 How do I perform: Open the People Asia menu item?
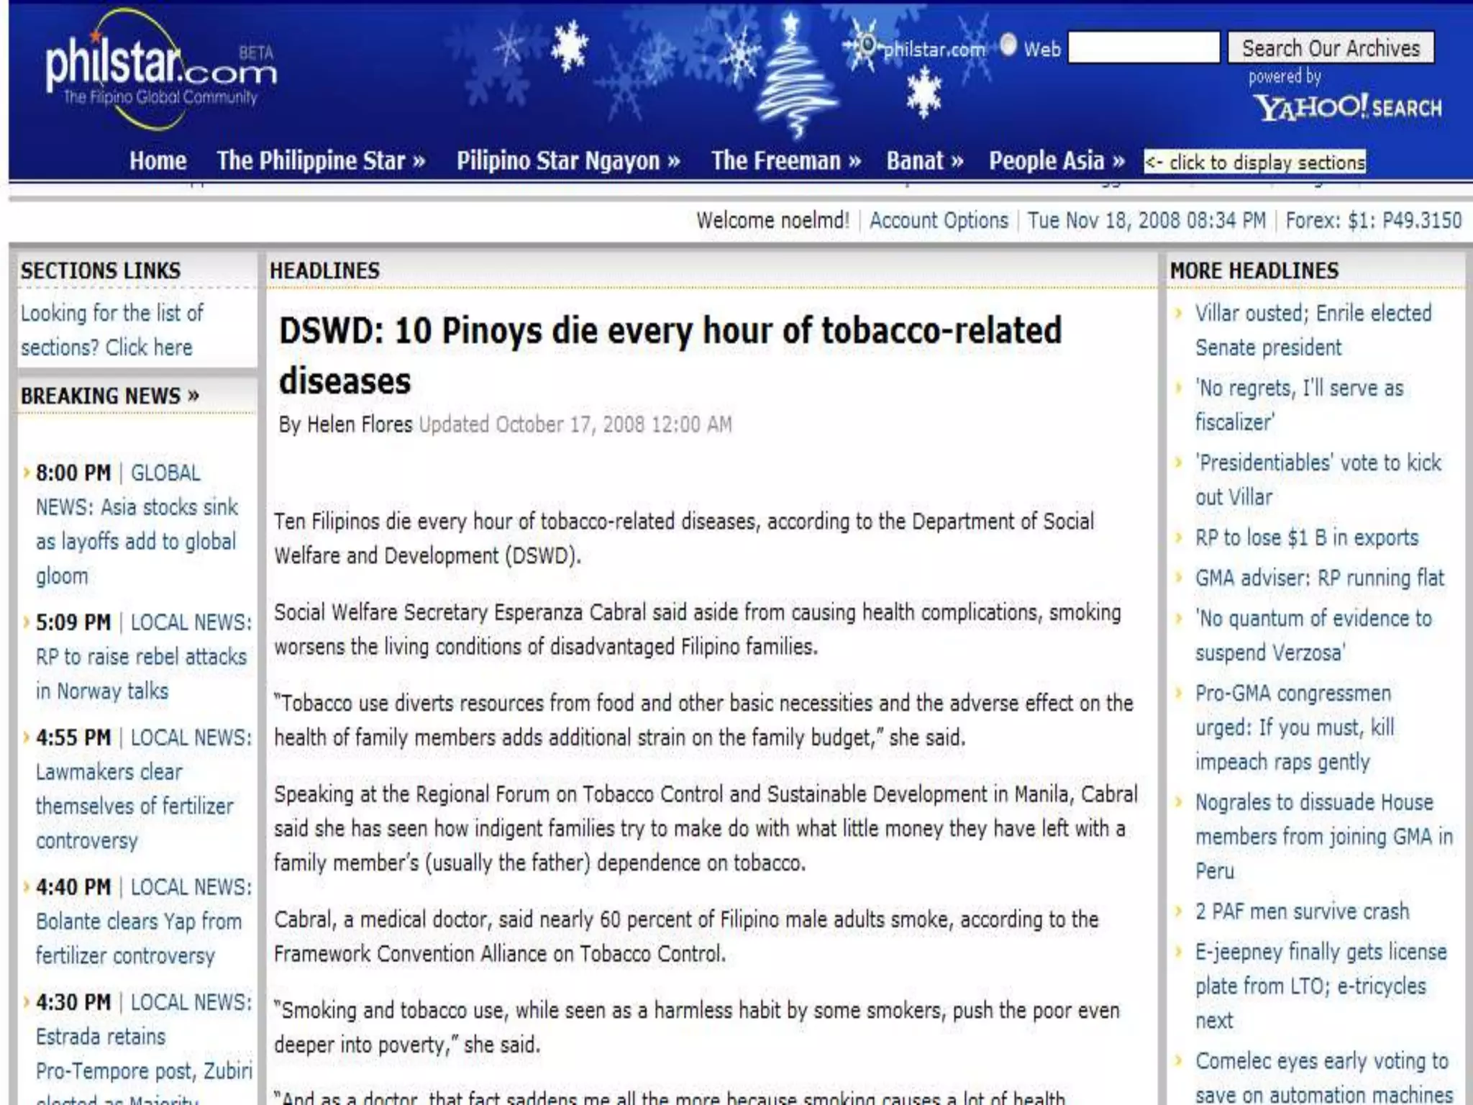click(x=1056, y=160)
